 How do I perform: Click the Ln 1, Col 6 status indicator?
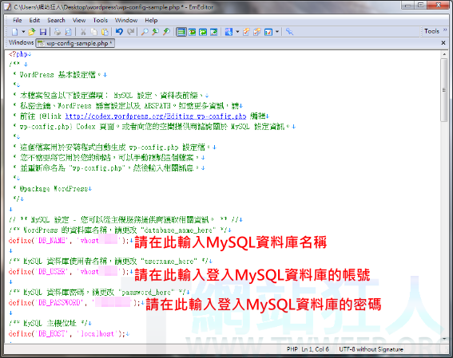tap(316, 349)
